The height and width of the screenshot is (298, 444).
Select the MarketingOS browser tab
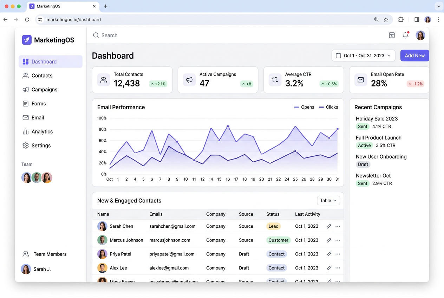63,6
